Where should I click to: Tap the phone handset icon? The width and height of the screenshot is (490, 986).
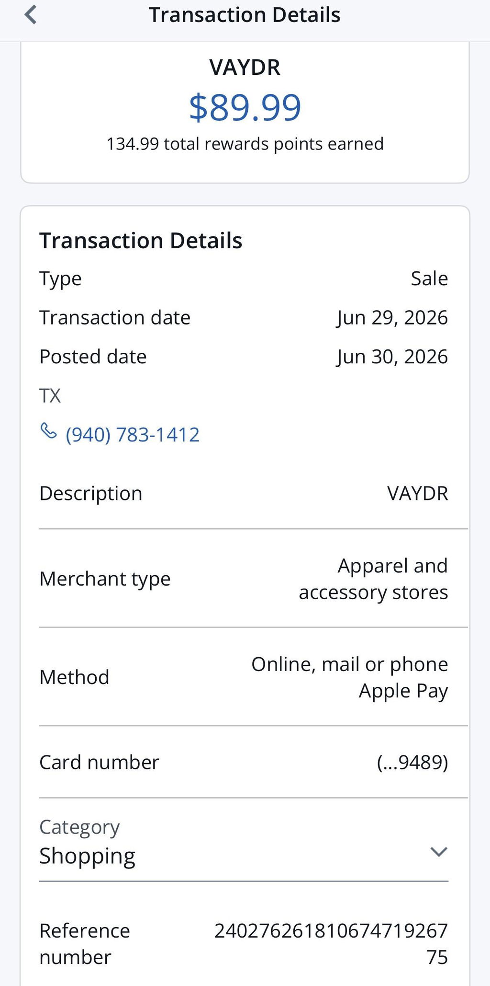[48, 430]
